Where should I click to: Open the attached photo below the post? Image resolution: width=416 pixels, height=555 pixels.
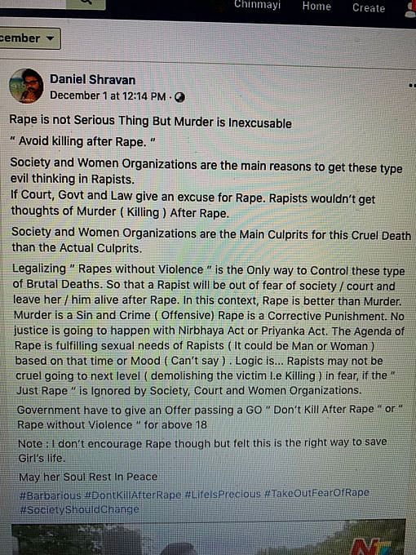pos(209,539)
